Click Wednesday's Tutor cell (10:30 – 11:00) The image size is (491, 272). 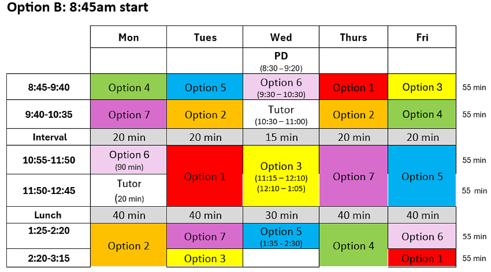pos(281,114)
